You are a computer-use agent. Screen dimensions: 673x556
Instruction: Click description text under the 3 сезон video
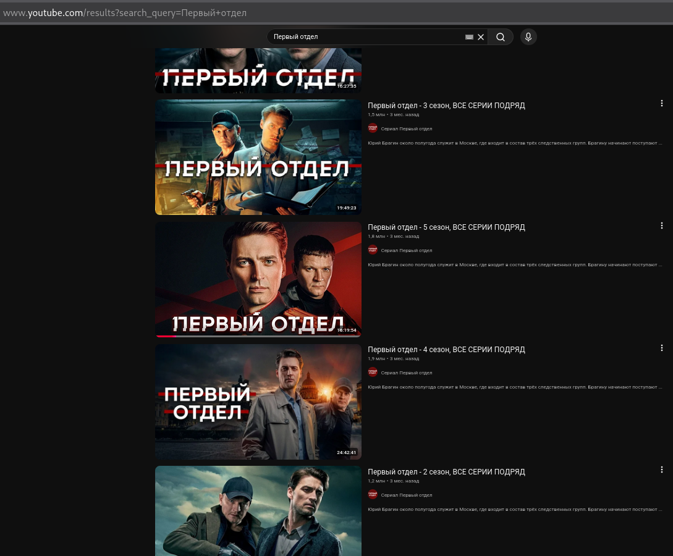515,143
